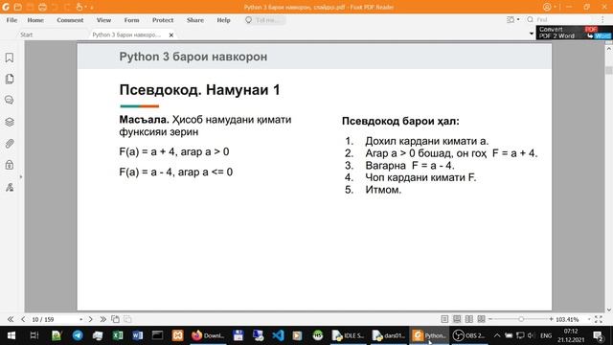Screen dimensions: 613x345
Task: Go to first page button
Action: coord(11,319)
